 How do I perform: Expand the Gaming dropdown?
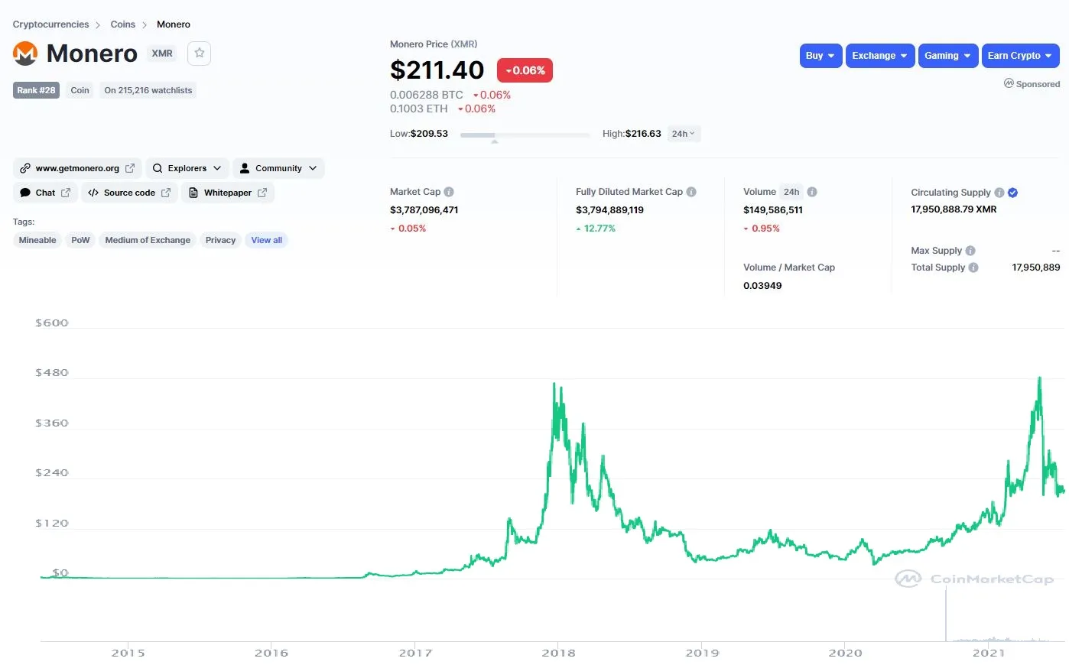click(948, 56)
